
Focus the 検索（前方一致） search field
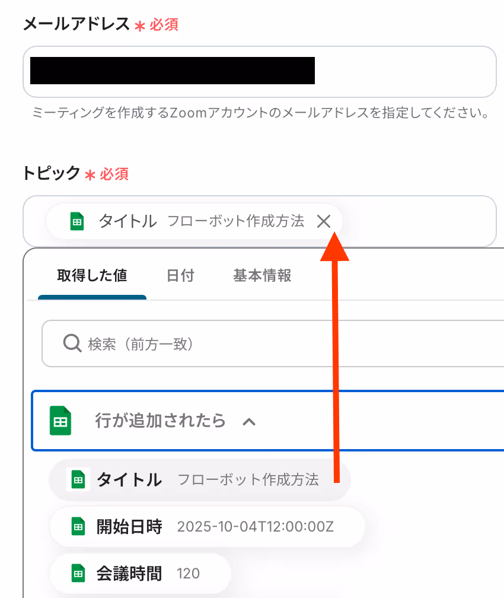(x=273, y=343)
